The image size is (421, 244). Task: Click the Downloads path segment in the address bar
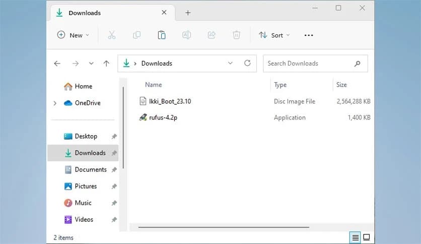tap(157, 64)
